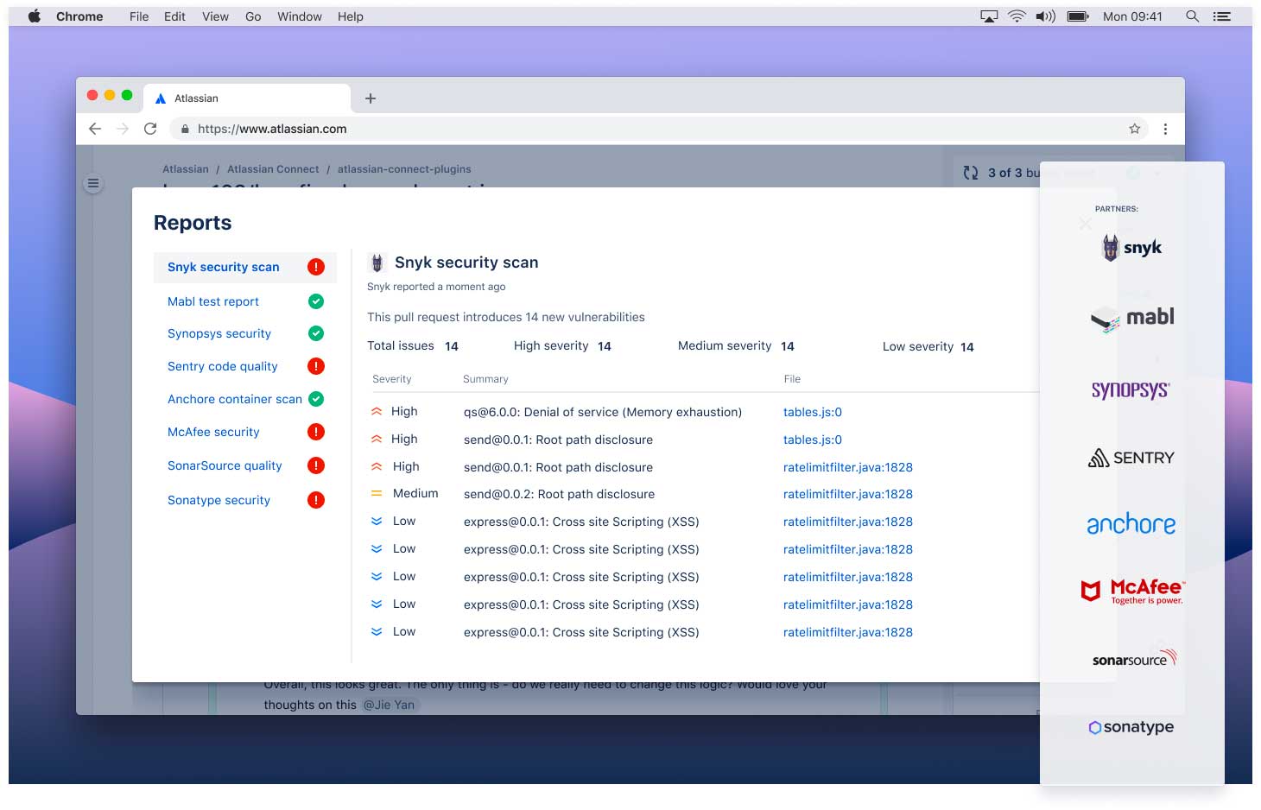Click the AirPlay display icon in menu bar
Screen dimensions: 1261x810
point(989,16)
